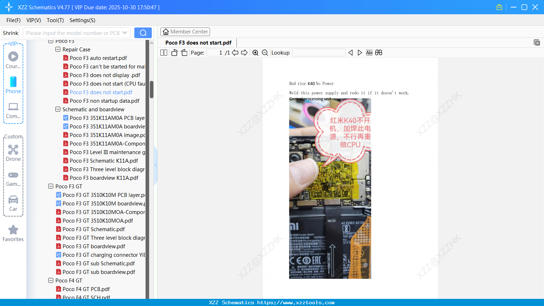Open 'Poco F3 Schematic K11A.pdf'
Screen dimensions: 544x306
click(104, 161)
